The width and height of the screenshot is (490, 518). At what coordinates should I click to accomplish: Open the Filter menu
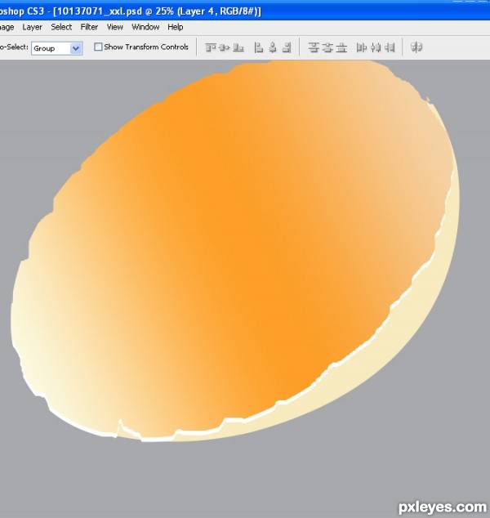point(89,27)
